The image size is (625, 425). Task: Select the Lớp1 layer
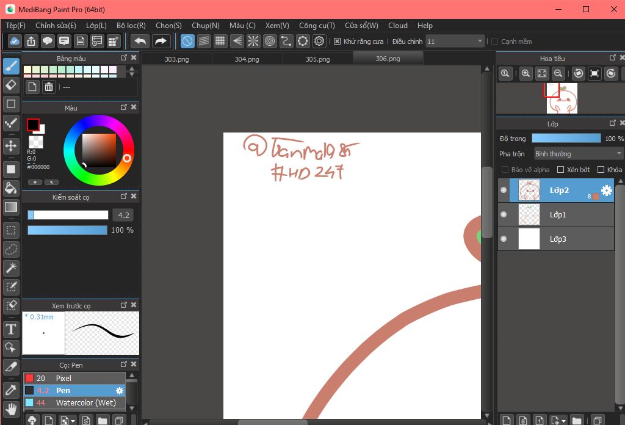click(556, 215)
